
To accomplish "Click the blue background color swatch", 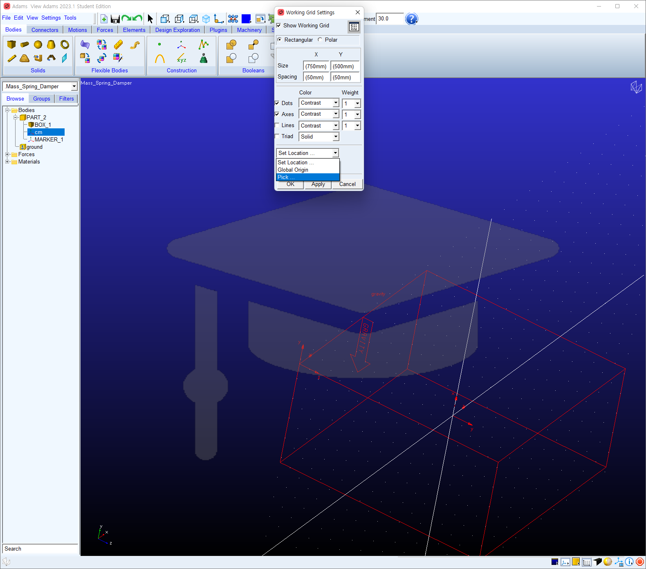I will tap(246, 19).
